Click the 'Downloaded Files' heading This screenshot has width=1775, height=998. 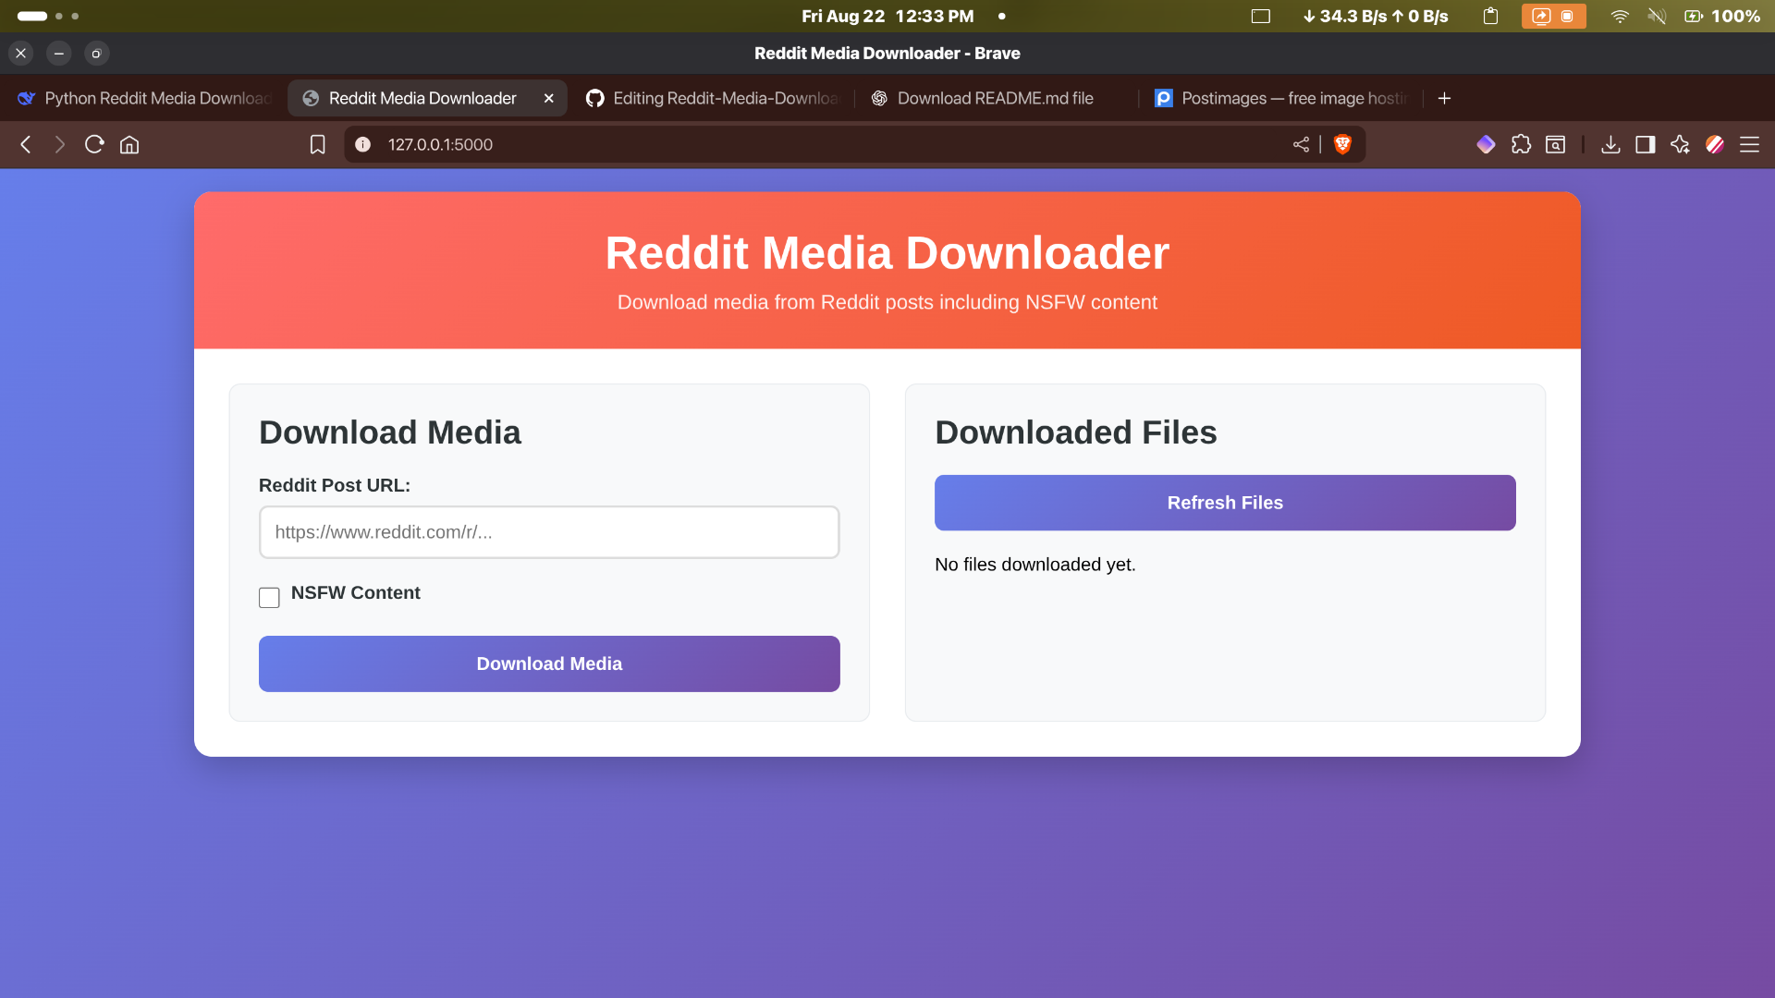1075,432
